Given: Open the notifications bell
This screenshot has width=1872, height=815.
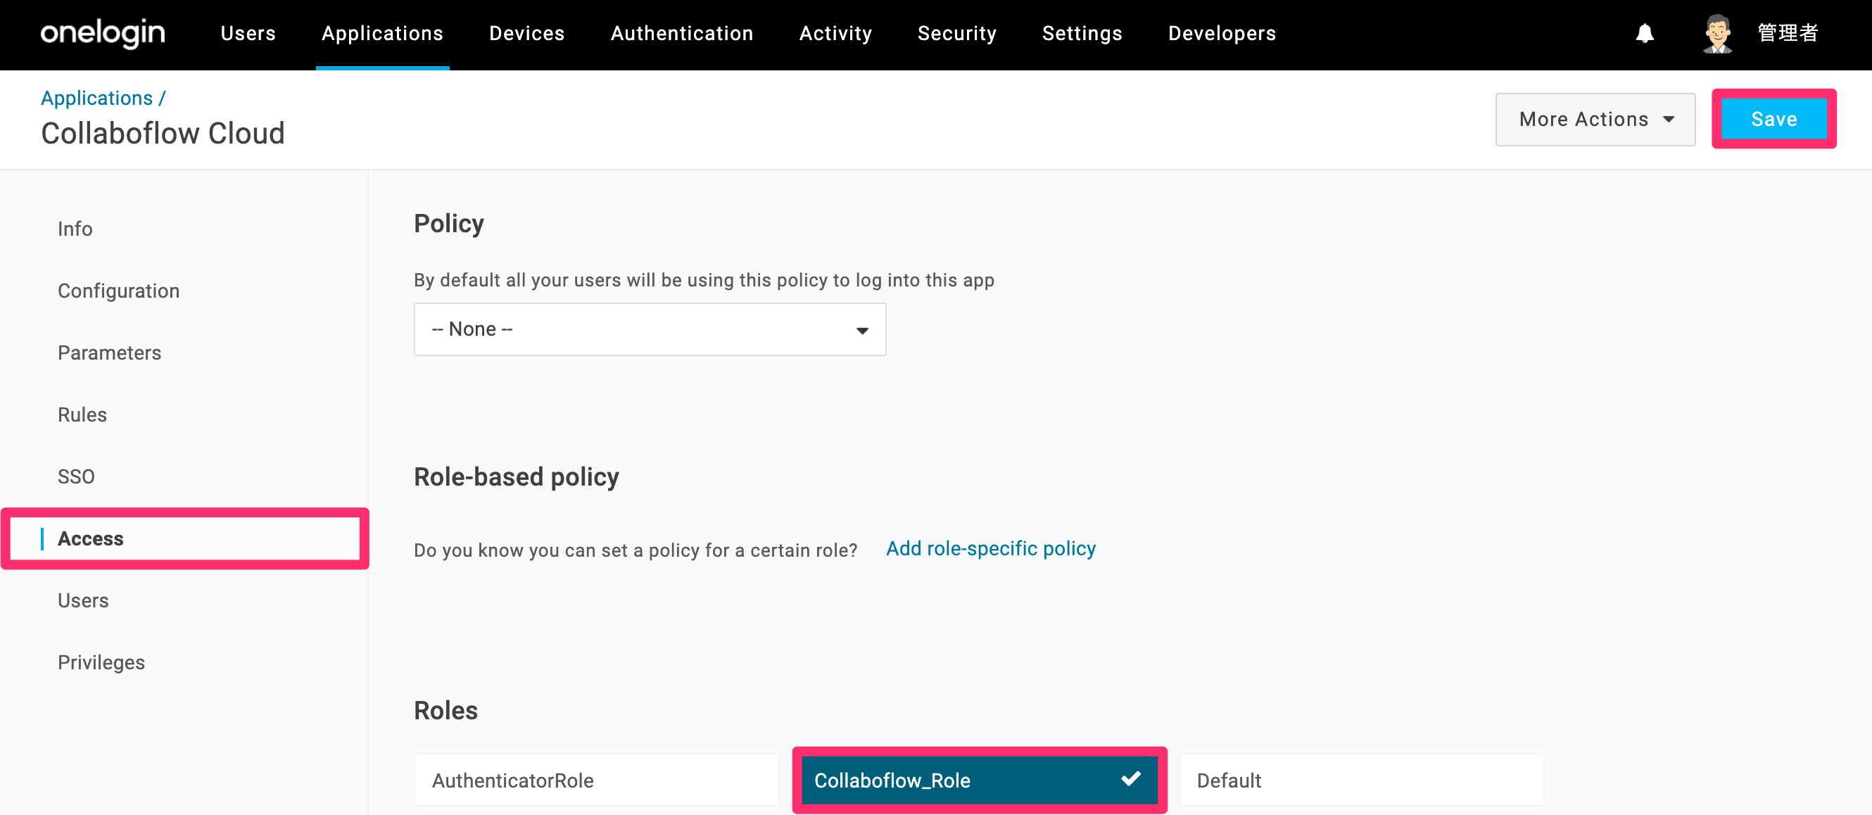Looking at the screenshot, I should click(1645, 34).
